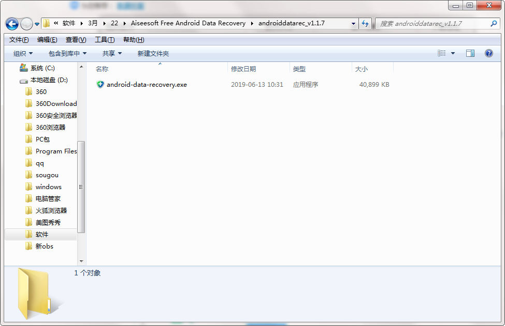Open the 360安全浏览器 folder
Screen dimensions: 505x326
tap(56, 116)
